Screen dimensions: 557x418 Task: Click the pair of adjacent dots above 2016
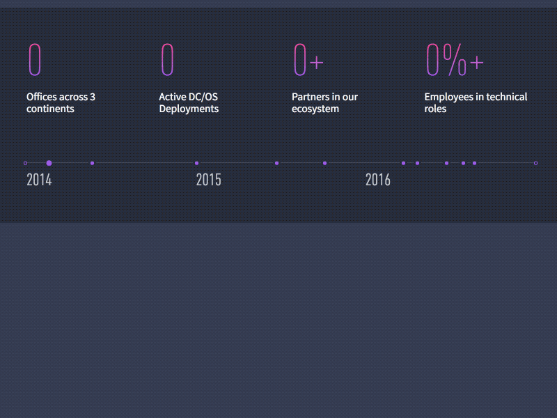411,162
